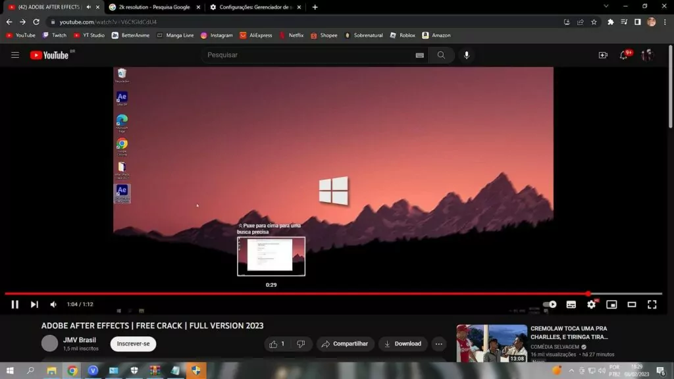
Task: Switch to the ADOBE AFTER EFFECTS tab
Action: [49, 7]
